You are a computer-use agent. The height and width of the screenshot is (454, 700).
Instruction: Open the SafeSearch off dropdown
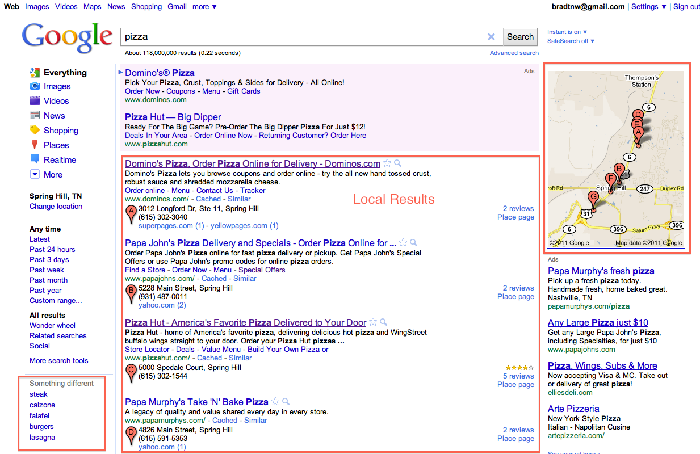[571, 41]
